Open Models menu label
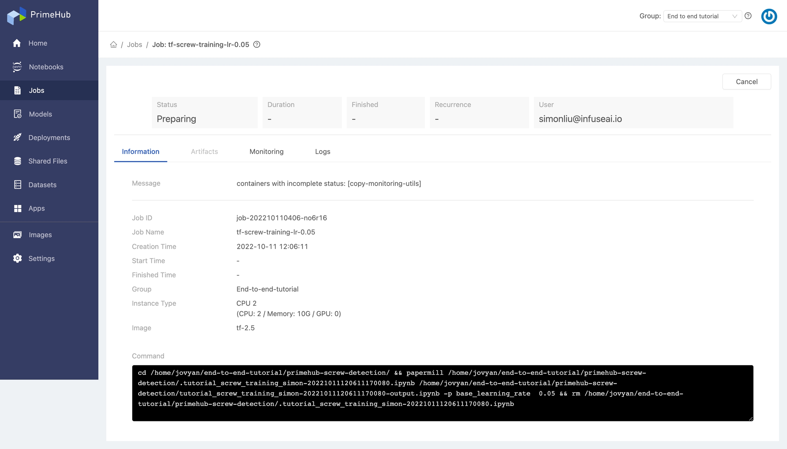This screenshot has width=787, height=449. (x=41, y=114)
